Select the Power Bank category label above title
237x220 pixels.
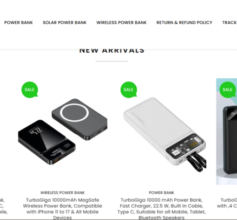[x=161, y=192]
